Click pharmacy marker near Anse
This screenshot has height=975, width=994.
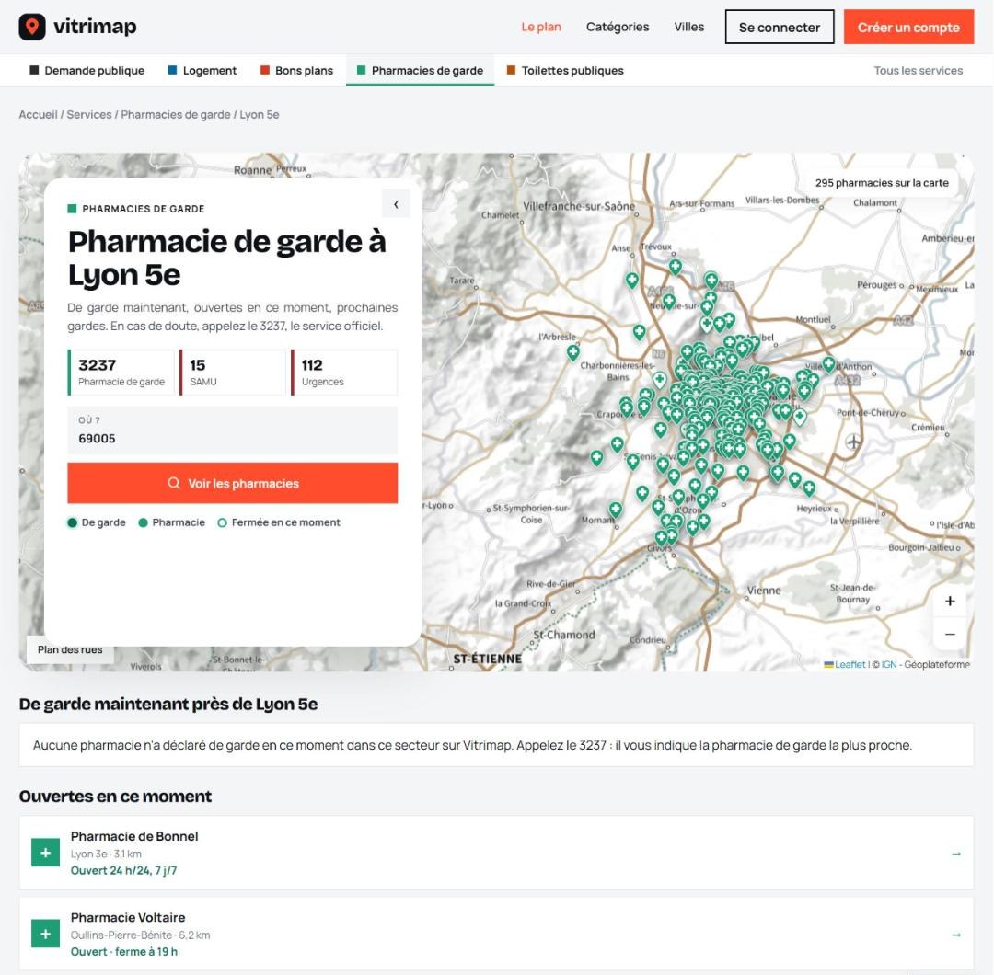[632, 280]
